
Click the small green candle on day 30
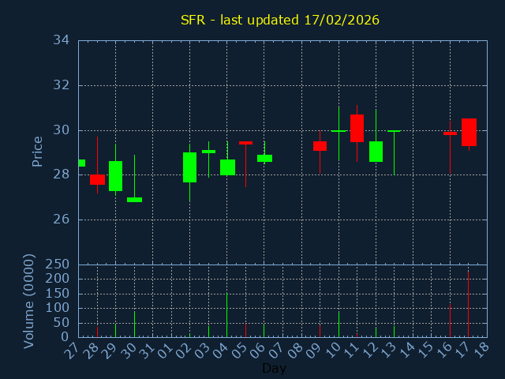click(134, 200)
